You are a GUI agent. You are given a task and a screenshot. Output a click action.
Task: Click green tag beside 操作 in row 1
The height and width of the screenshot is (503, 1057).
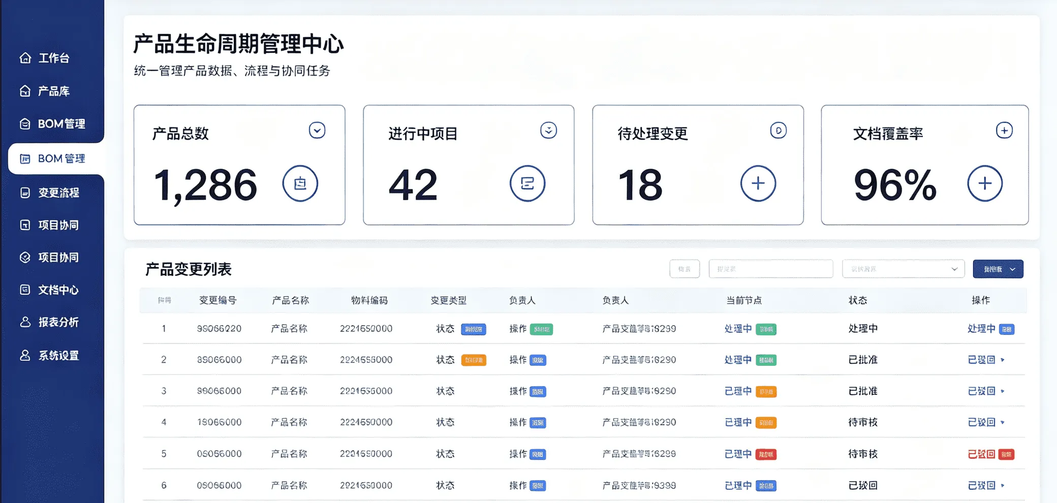(x=541, y=329)
